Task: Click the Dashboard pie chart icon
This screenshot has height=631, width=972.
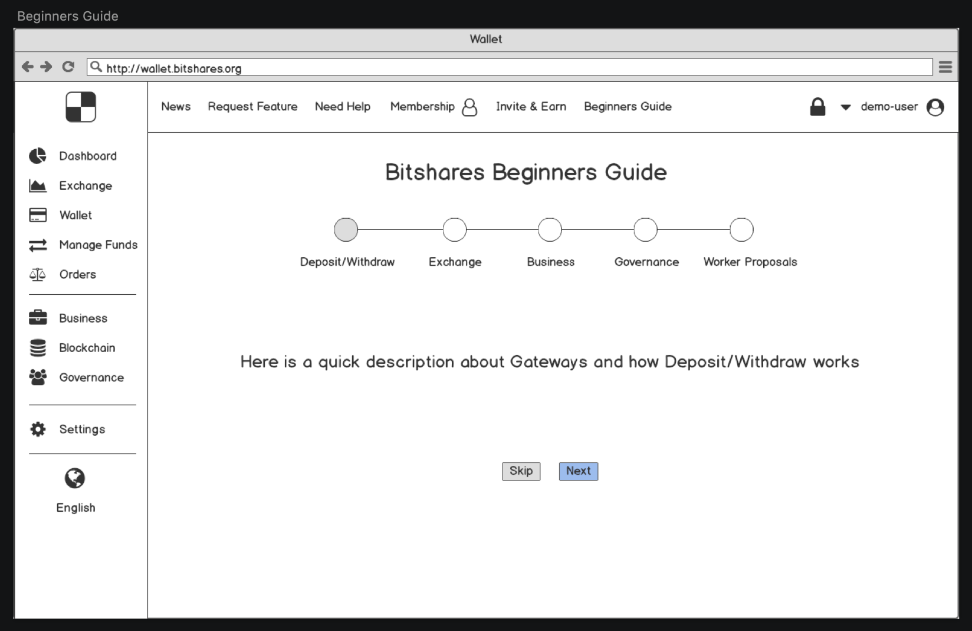Action: [38, 156]
